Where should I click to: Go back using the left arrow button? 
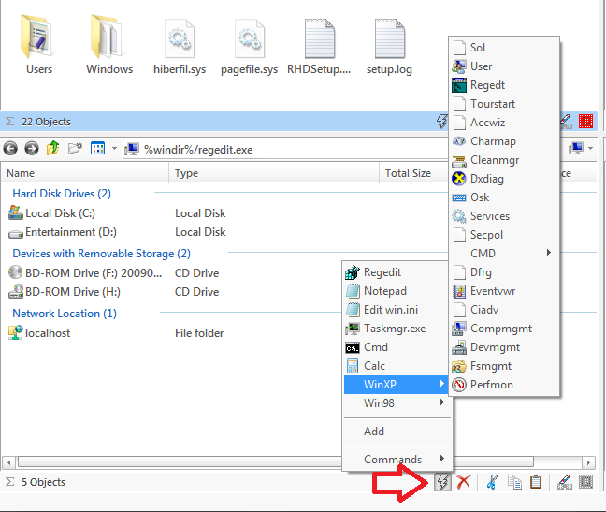click(x=10, y=149)
